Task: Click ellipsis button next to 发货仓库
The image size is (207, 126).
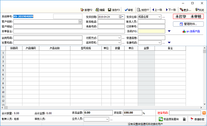Action: [164, 17]
